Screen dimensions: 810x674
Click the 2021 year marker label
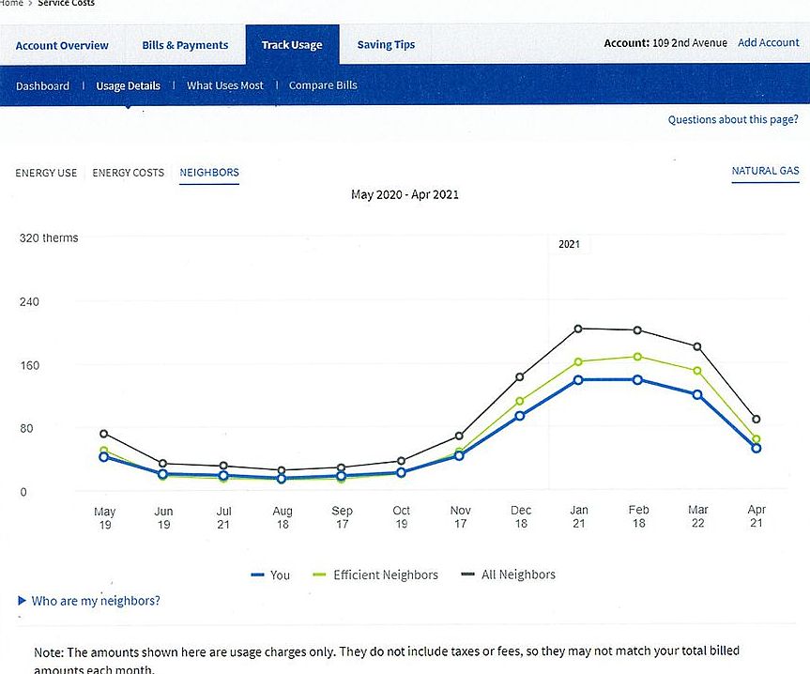pyautogui.click(x=570, y=244)
